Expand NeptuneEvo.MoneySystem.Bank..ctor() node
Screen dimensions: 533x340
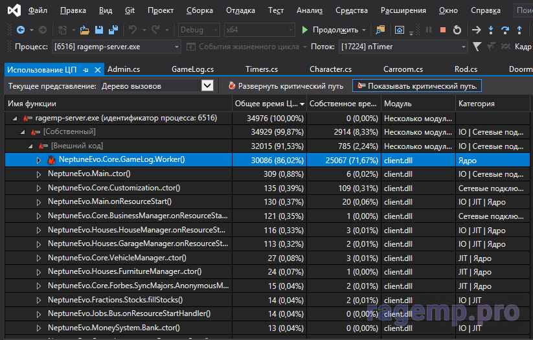[39, 328]
